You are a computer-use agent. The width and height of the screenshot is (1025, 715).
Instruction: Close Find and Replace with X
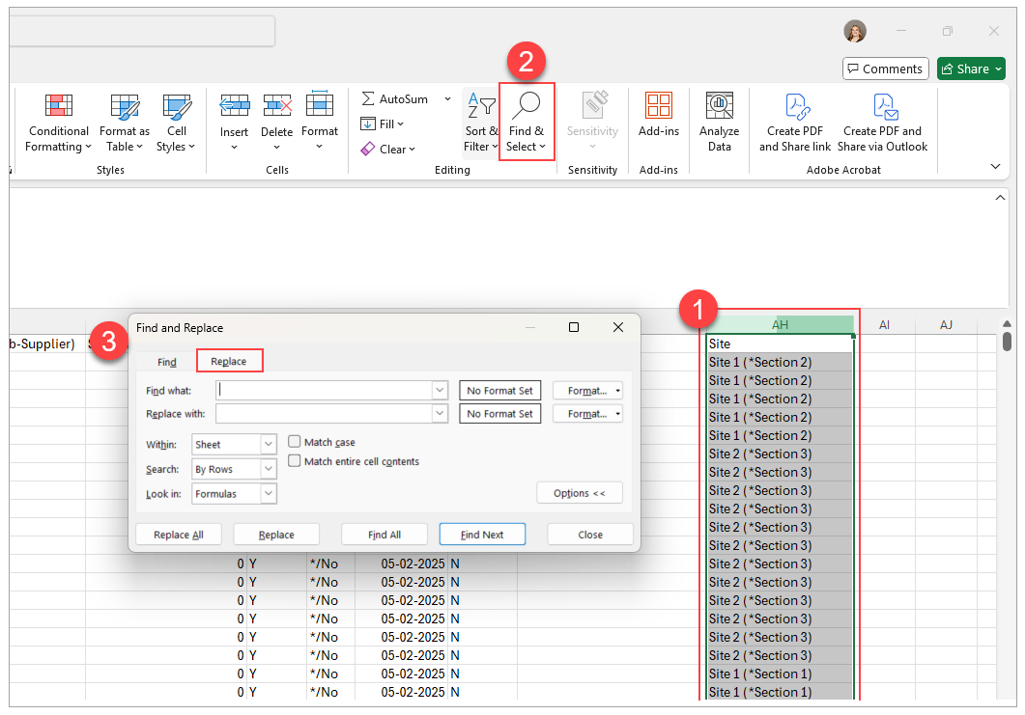click(x=617, y=327)
